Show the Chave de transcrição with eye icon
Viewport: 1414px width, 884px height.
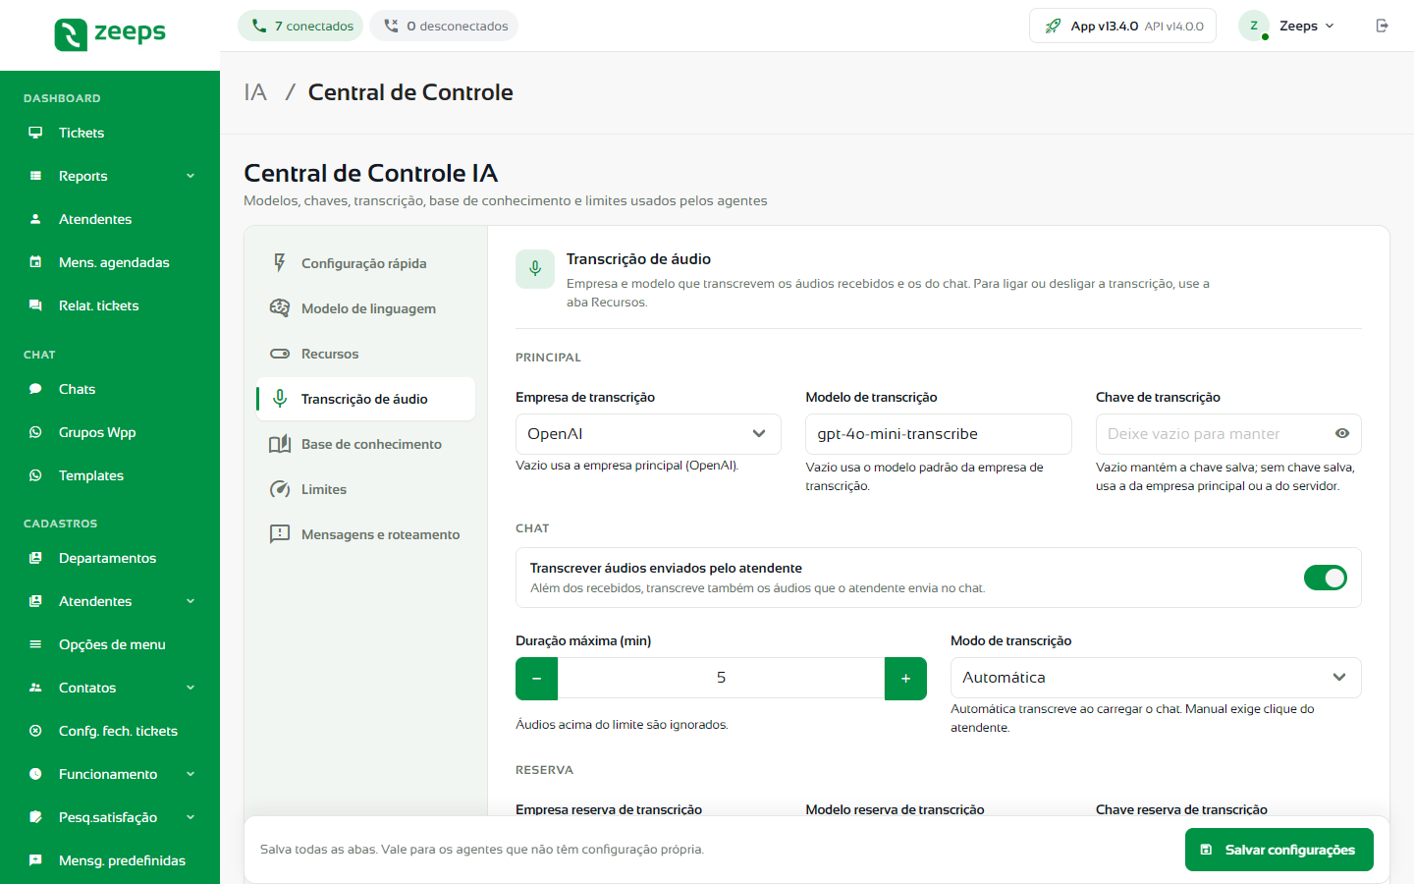[1342, 433]
